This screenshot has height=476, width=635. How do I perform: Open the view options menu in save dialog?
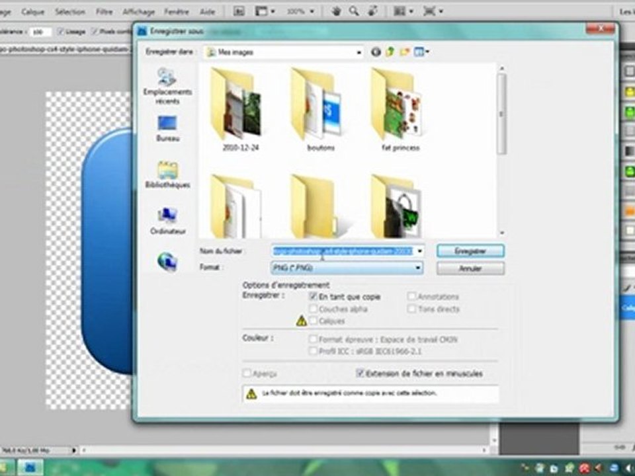[x=422, y=52]
